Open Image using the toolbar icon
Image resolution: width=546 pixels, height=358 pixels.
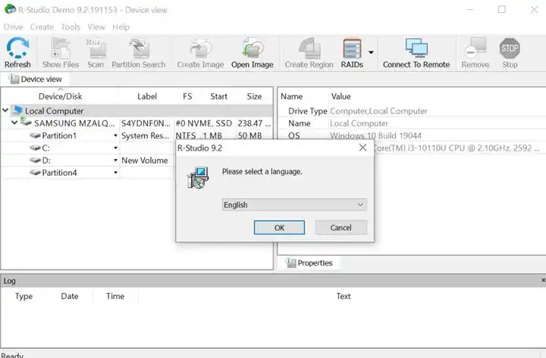coord(252,51)
